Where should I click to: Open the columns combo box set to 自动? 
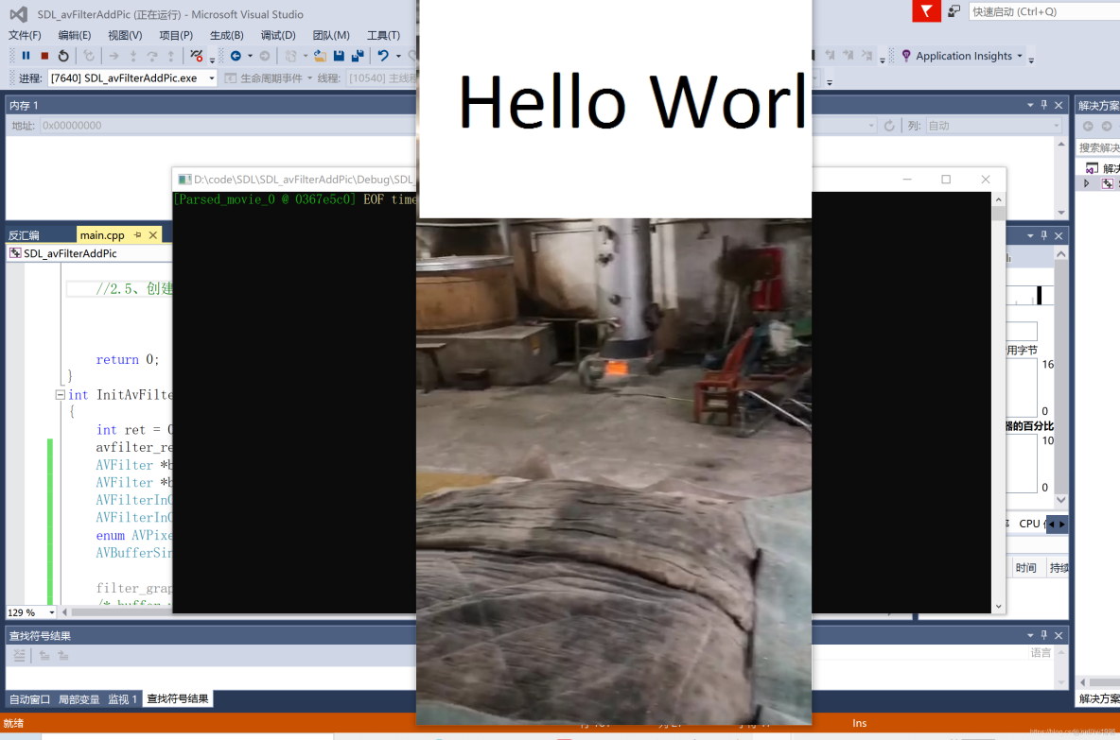993,126
